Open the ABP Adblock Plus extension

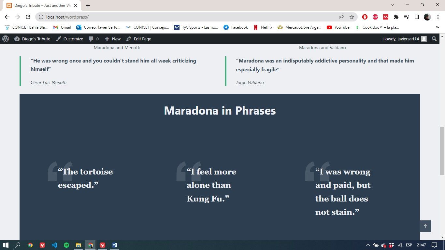[375, 17]
